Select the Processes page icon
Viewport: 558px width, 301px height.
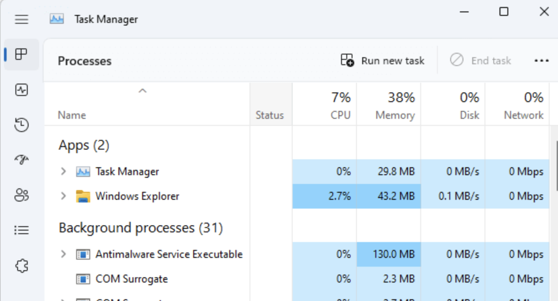[21, 54]
